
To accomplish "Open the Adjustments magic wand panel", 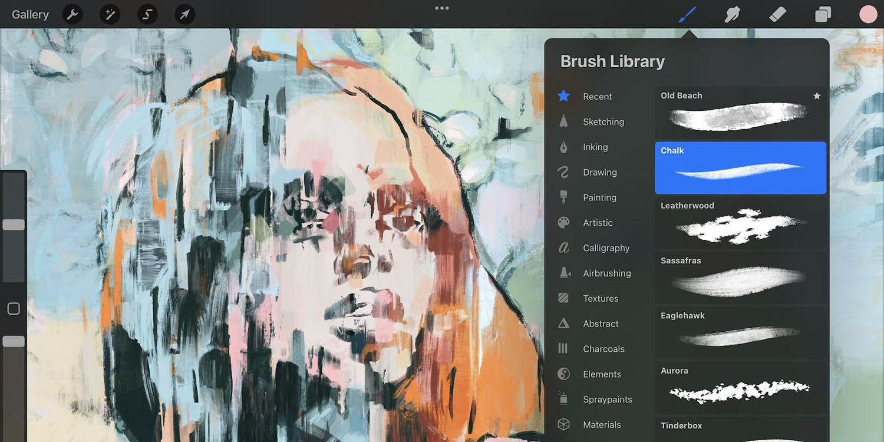I will (110, 14).
